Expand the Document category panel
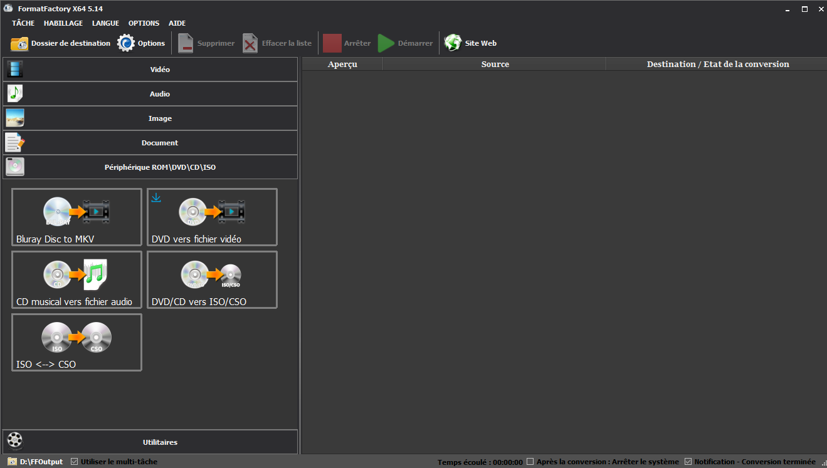The image size is (827, 468). tap(150, 143)
